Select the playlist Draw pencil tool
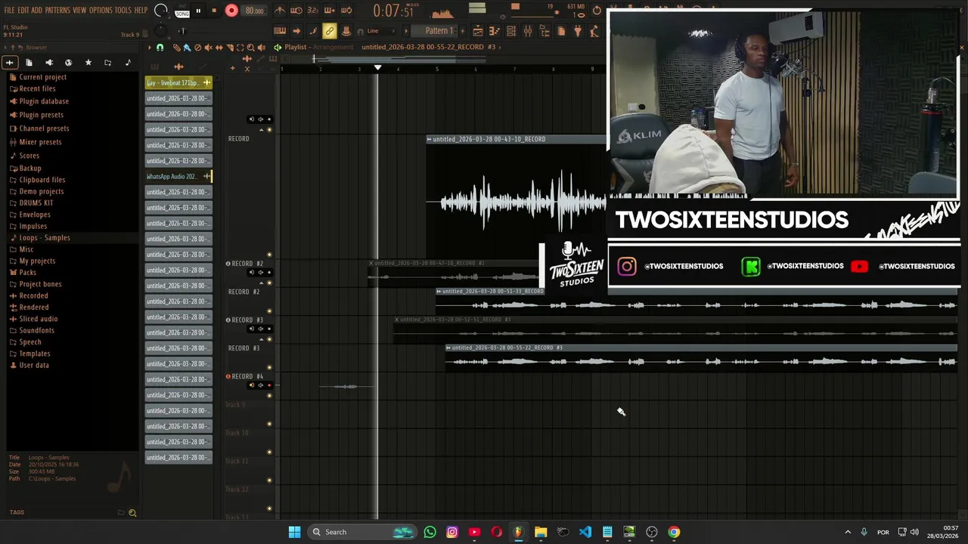 pyautogui.click(x=176, y=48)
